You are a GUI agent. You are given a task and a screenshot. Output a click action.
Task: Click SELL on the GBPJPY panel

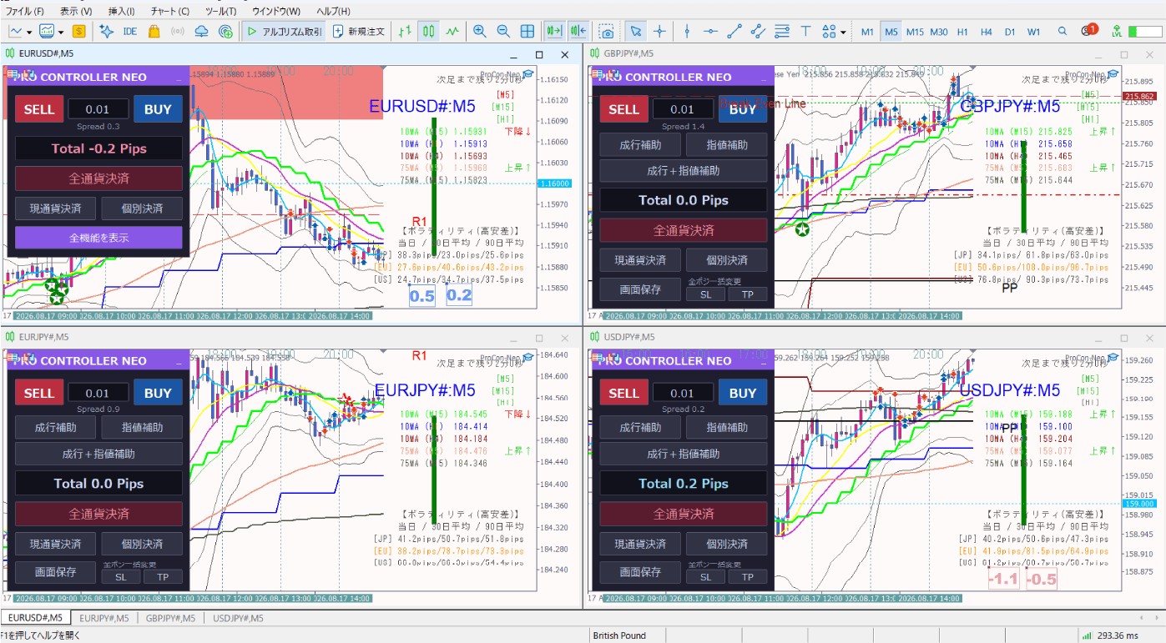coord(623,108)
